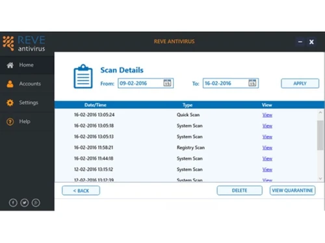Click the Registry Scan type cell
Viewport: 325px width, 243px height.
[190, 148]
